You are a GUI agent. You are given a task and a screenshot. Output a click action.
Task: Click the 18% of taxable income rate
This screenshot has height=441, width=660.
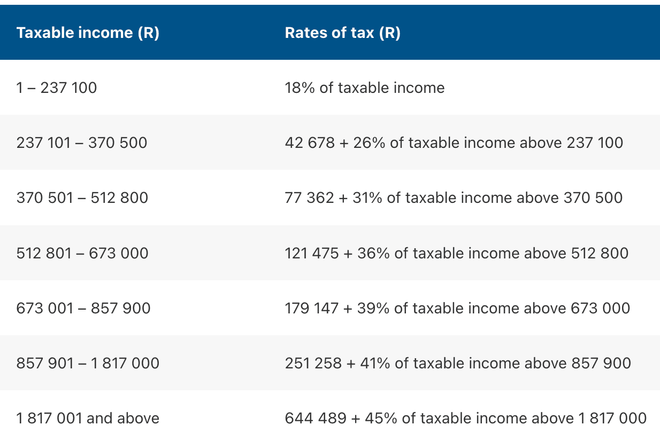click(364, 88)
